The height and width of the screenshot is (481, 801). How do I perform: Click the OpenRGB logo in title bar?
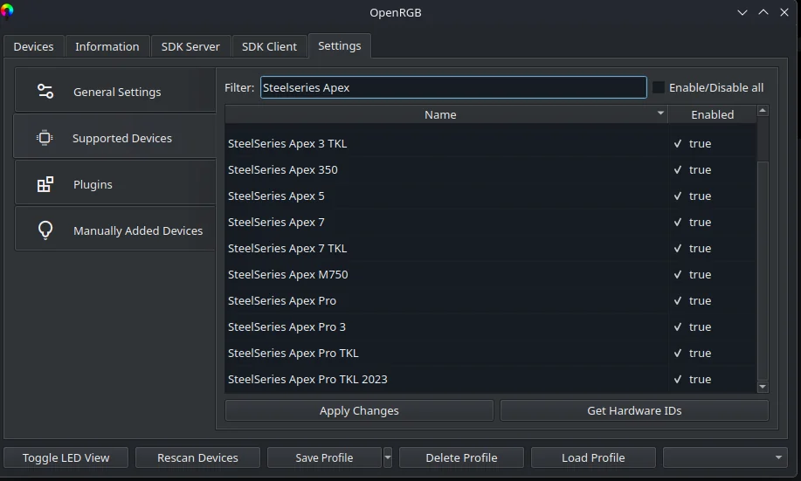(8, 11)
